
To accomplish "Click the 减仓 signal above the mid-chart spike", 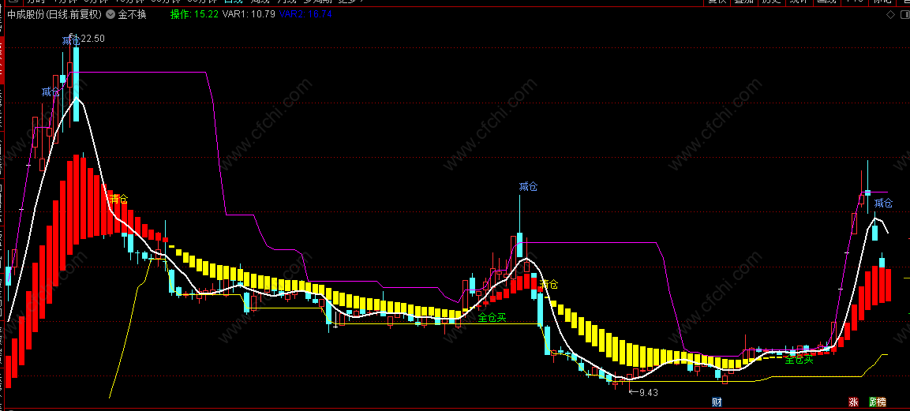I will [528, 186].
